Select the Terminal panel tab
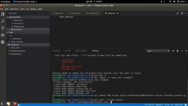 [x=95, y=51]
